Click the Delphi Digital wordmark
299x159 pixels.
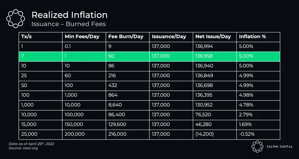[279, 147]
